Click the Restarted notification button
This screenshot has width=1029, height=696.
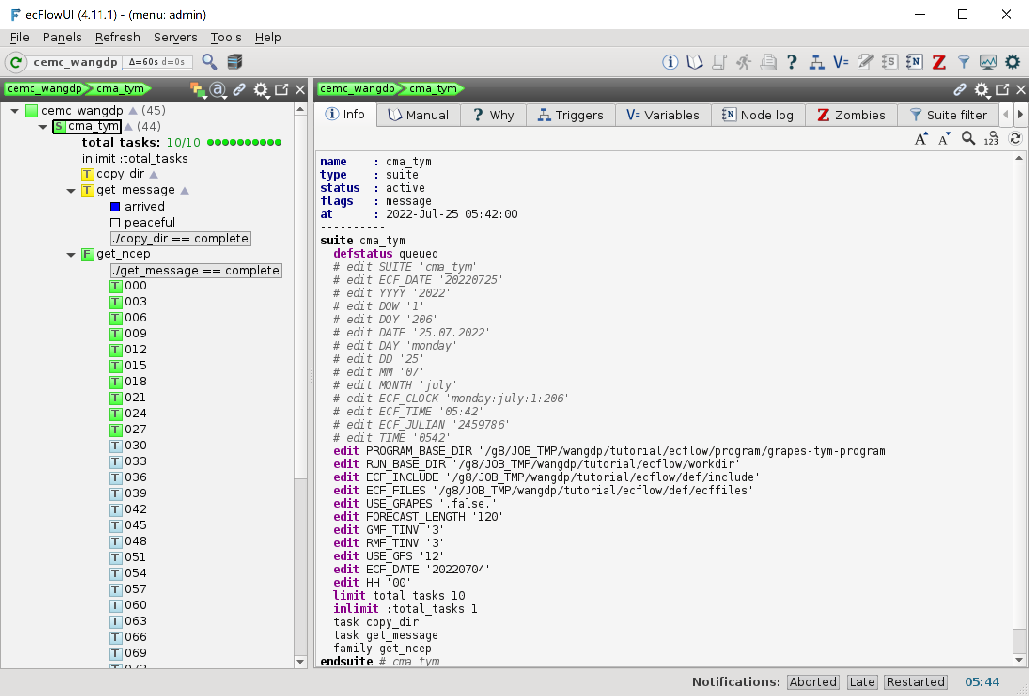click(915, 682)
